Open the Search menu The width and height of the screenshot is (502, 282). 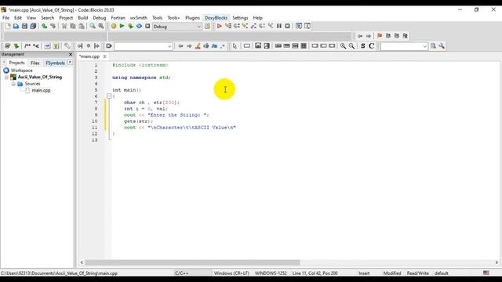pos(47,18)
